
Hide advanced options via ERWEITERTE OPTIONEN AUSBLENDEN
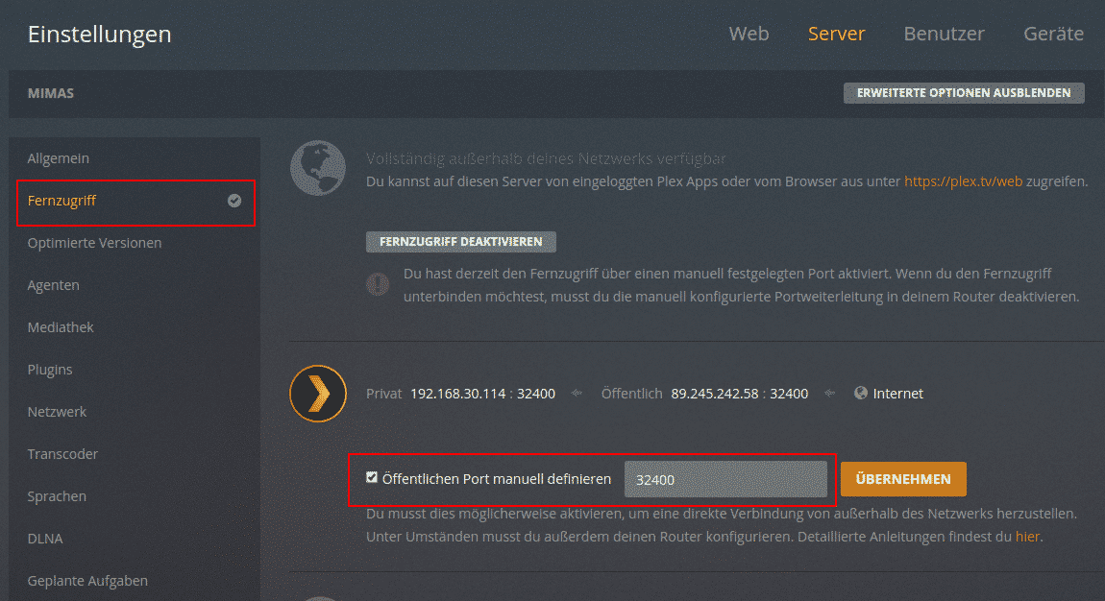(964, 93)
